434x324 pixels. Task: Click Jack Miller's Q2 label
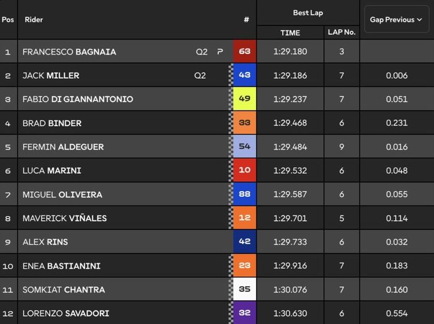click(200, 76)
